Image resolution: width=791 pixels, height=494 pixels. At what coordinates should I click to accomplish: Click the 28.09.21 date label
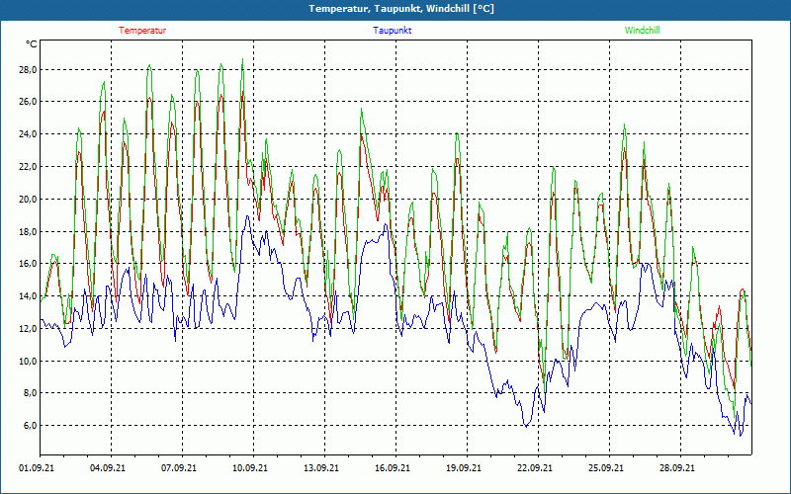click(677, 469)
